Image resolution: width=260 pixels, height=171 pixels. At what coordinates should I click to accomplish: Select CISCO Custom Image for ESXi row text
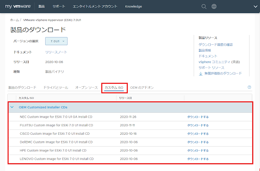(x=55, y=134)
